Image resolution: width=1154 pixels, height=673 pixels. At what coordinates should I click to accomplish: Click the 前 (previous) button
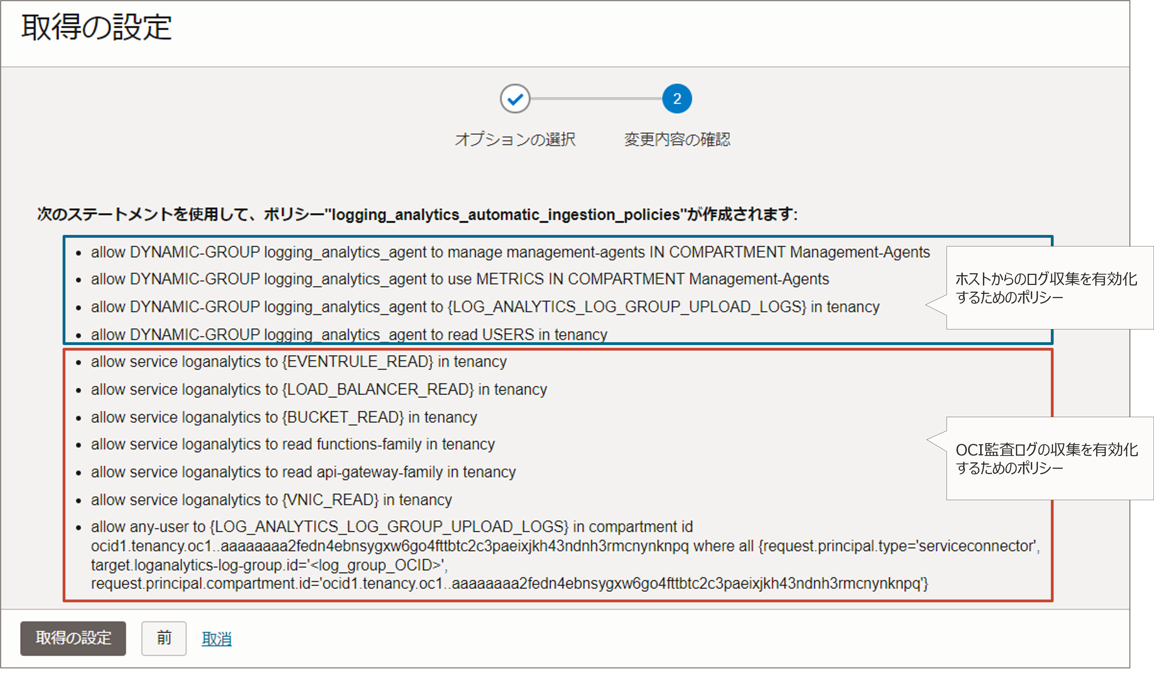click(x=164, y=638)
